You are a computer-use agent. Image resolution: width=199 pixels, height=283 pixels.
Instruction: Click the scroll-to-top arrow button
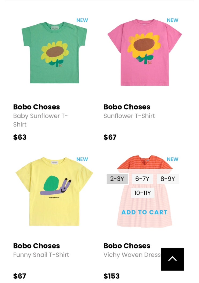tap(172, 259)
